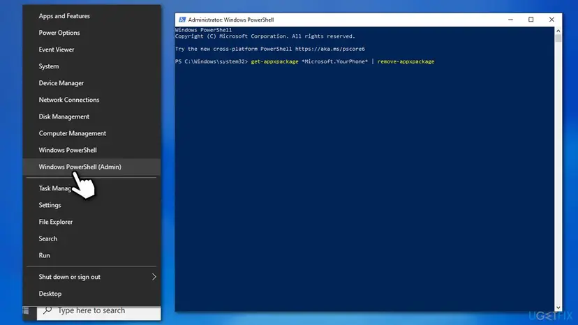
Task: Choose the Desktop entry
Action: 91,294
